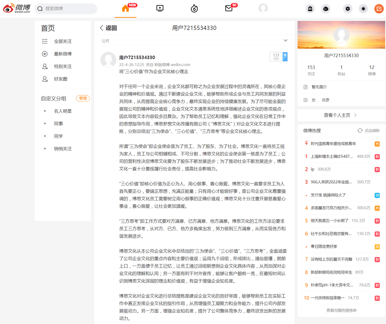
Task: Open the game controller icon
Action: 326,9
